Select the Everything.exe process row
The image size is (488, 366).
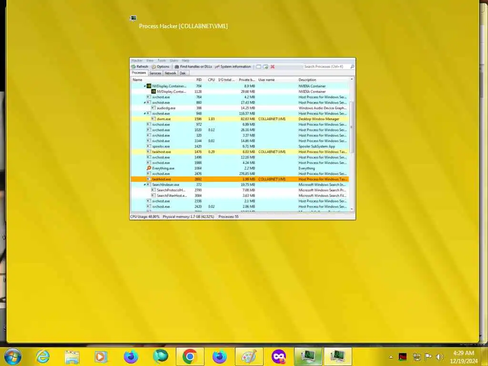(240, 168)
